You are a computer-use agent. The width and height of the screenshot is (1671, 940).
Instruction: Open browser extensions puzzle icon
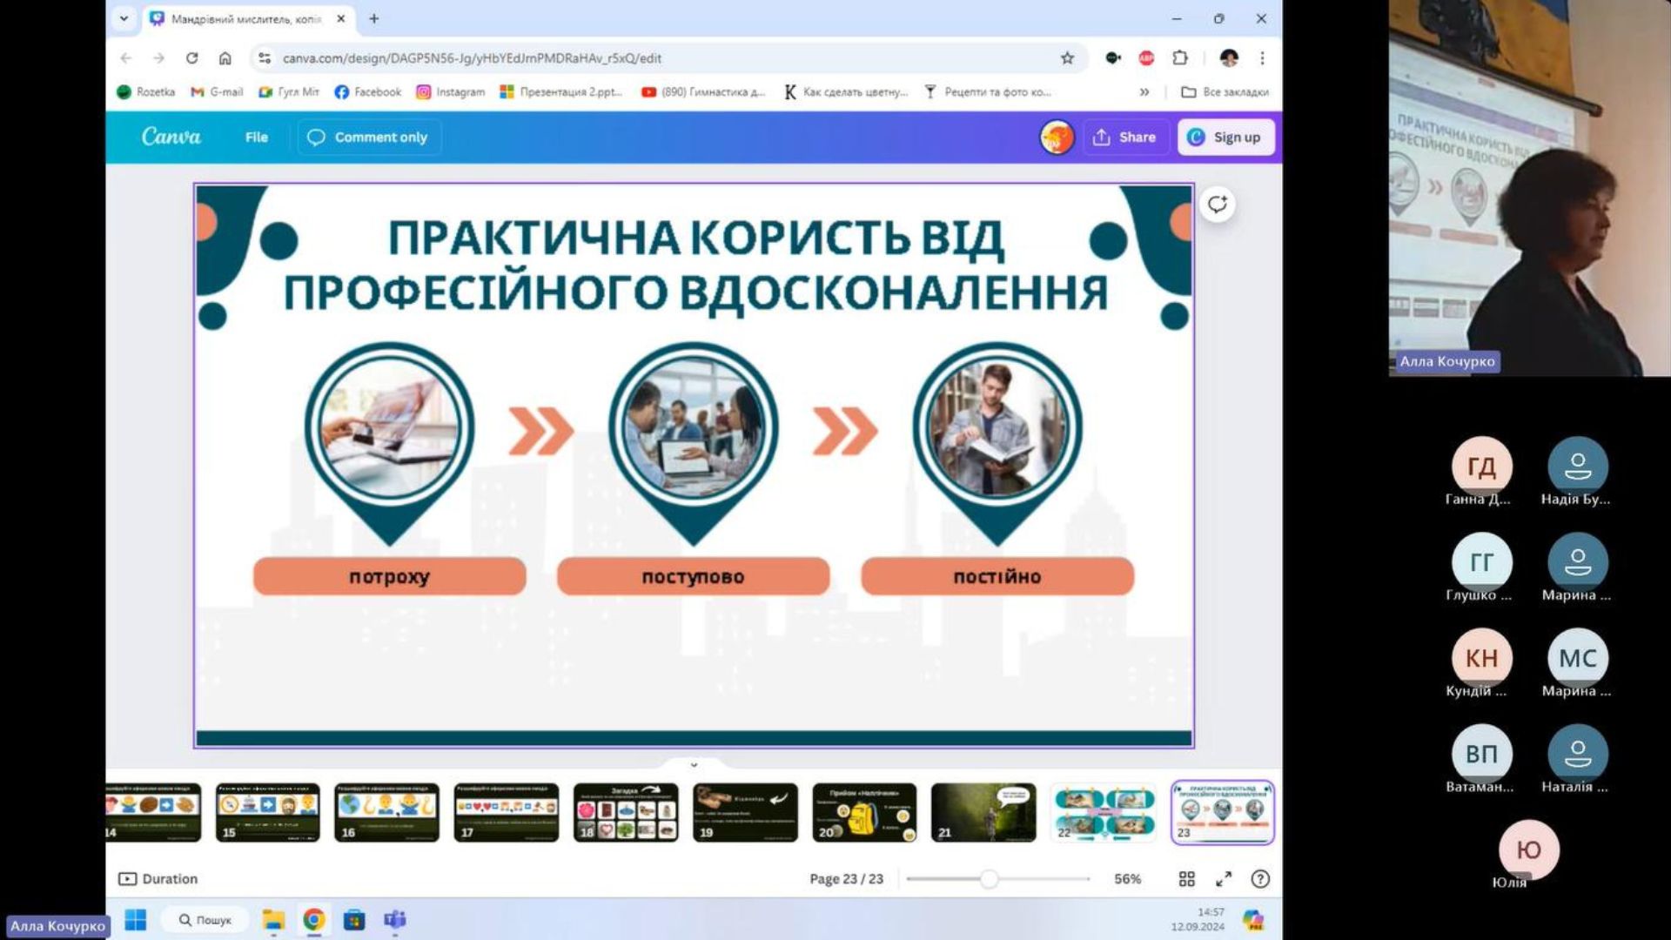(1180, 58)
